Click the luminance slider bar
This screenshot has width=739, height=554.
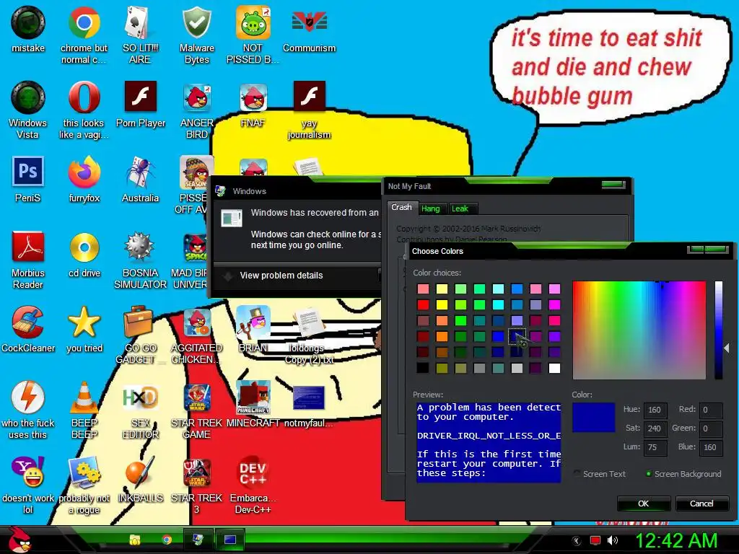(x=719, y=330)
